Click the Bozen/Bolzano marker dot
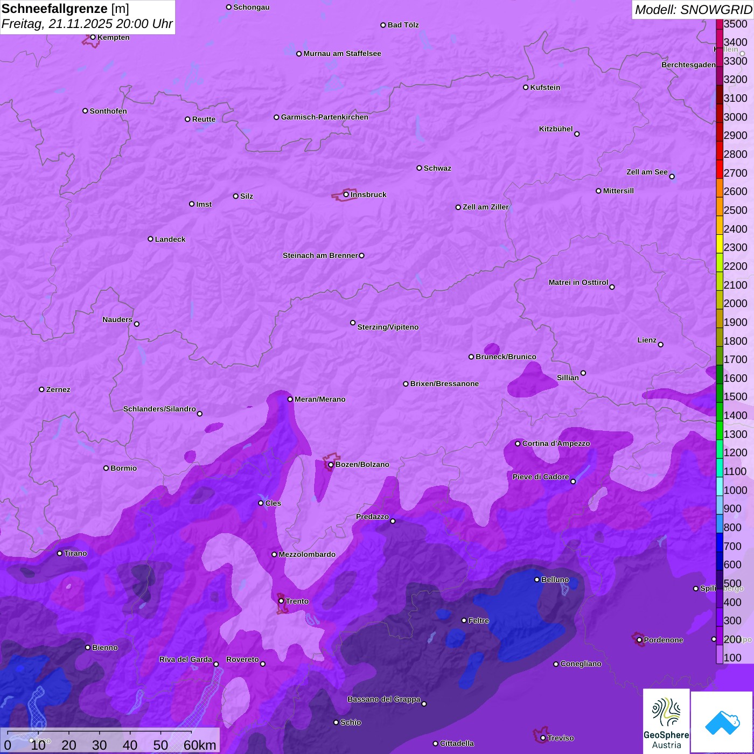The width and height of the screenshot is (754, 754). (x=331, y=465)
